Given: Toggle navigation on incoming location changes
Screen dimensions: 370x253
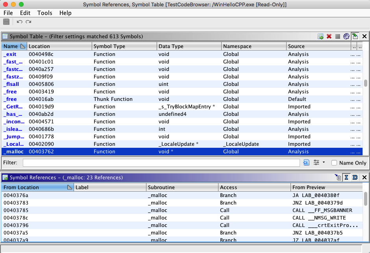Looking at the screenshot, I should 355,36.
